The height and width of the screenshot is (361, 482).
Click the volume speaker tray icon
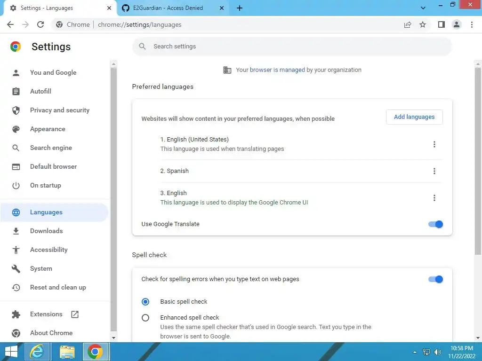pos(437,352)
